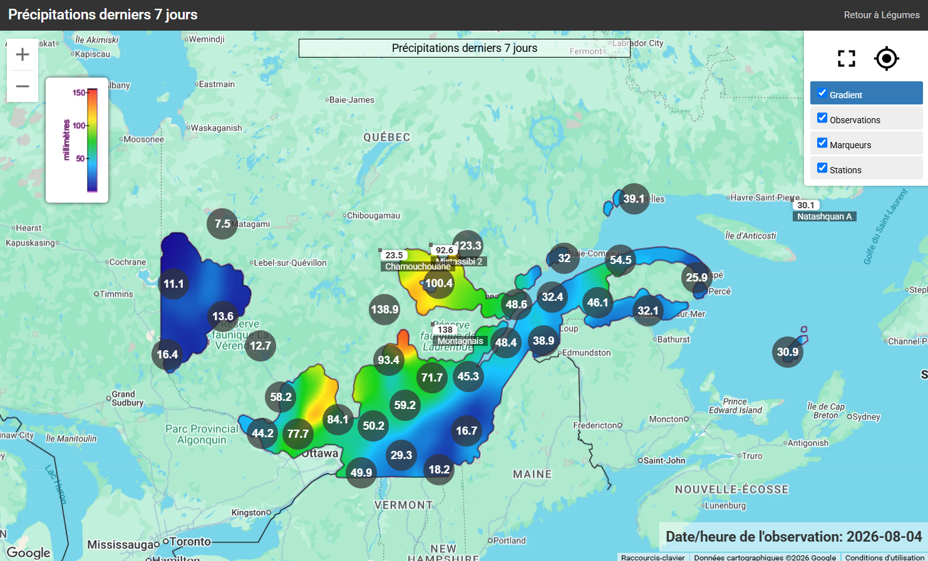Toggle the Marqueurs layer checkbox
This screenshot has width=928, height=561.
click(822, 143)
